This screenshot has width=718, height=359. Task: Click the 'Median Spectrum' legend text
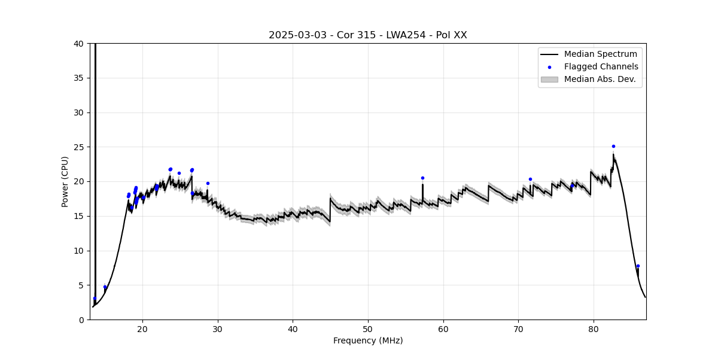(x=600, y=54)
